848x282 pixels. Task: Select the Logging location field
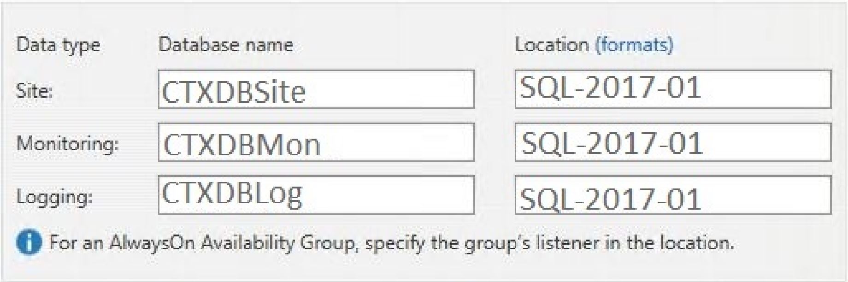673,195
